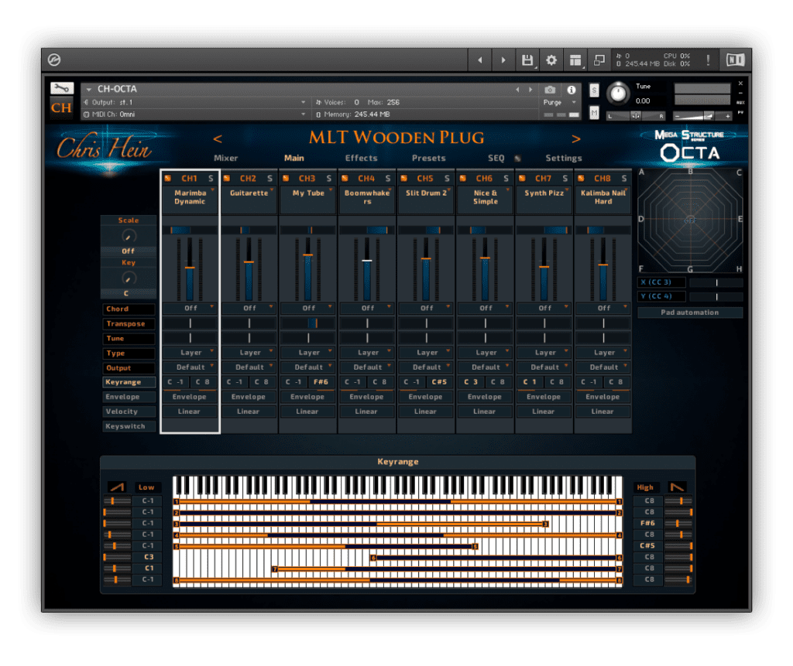Open CH7 Synth Pizz instrument dropdown
The height and width of the screenshot is (666, 793).
coord(544,200)
